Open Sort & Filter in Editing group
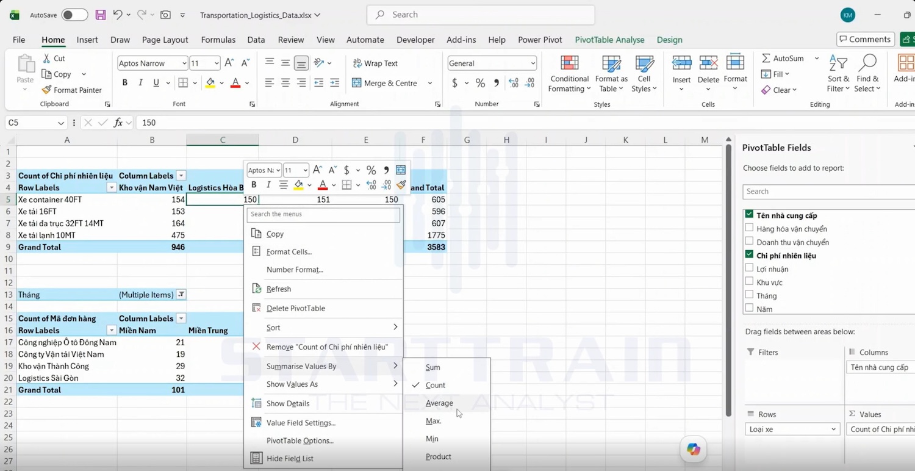 (x=838, y=74)
